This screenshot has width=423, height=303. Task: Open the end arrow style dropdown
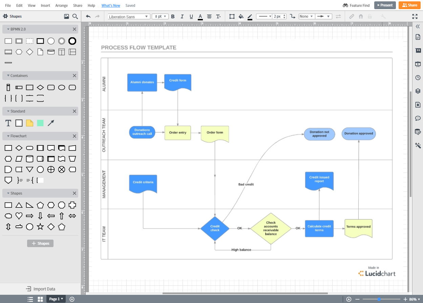[x=323, y=16]
